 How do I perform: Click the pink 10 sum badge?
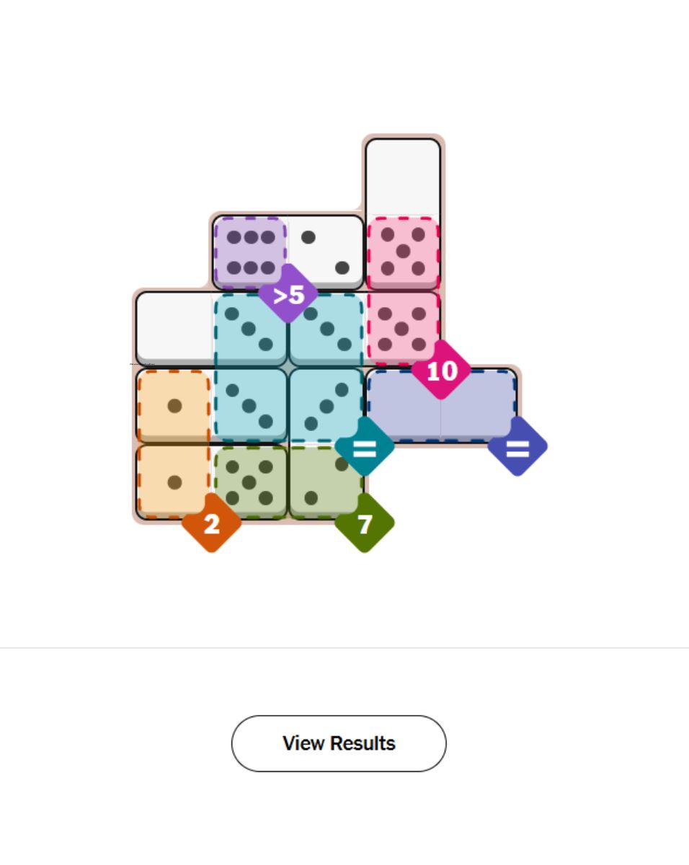[x=441, y=371]
